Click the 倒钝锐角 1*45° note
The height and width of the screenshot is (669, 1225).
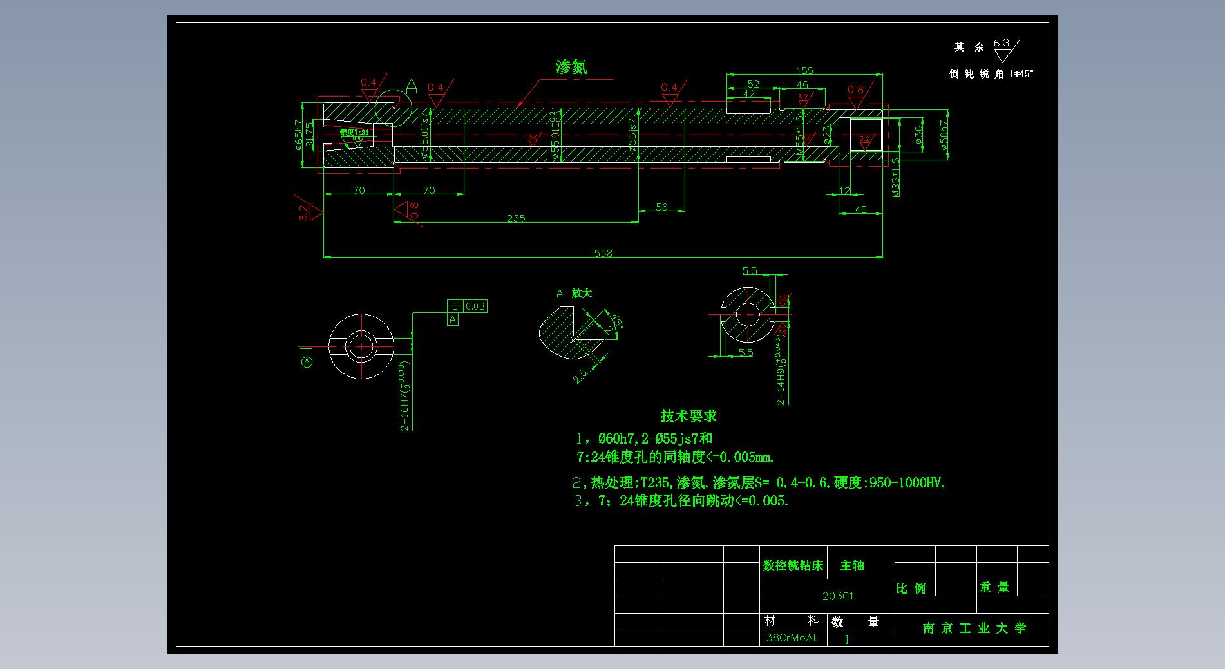pos(991,74)
